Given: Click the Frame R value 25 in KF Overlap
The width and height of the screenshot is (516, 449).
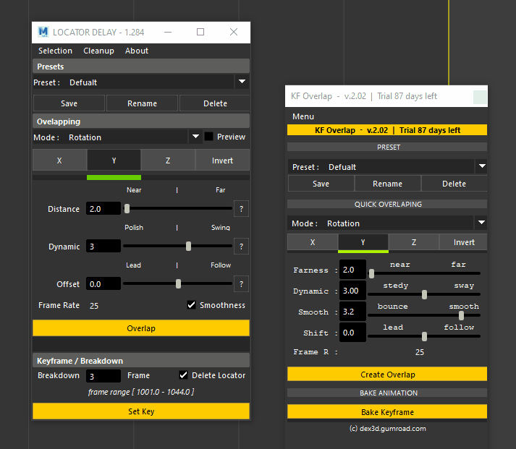Looking at the screenshot, I should tap(420, 352).
